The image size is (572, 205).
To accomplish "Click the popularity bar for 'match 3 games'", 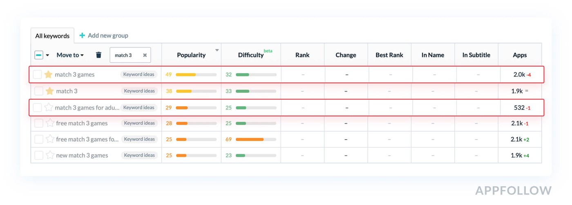I will pos(196,75).
